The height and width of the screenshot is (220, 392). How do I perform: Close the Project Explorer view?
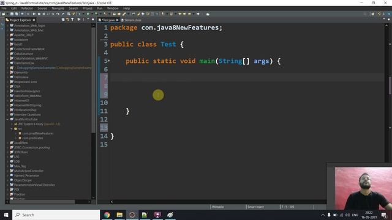coord(34,20)
